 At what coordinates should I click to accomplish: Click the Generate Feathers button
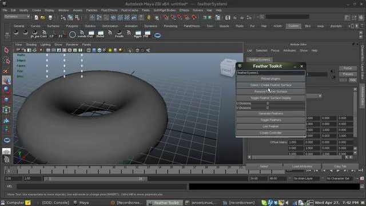270,113
